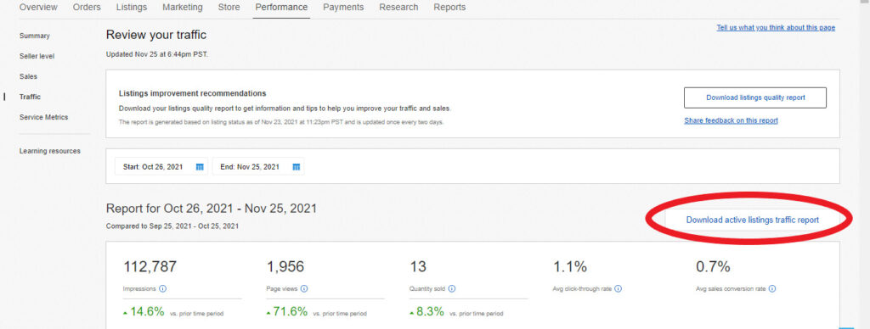
Task: Click the Page views info icon
Action: (304, 288)
